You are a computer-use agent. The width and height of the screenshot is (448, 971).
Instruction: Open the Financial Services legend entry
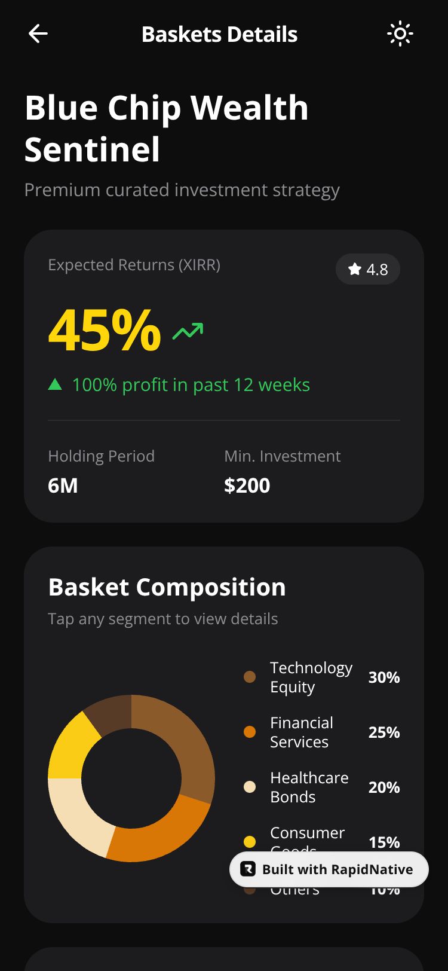(x=322, y=732)
